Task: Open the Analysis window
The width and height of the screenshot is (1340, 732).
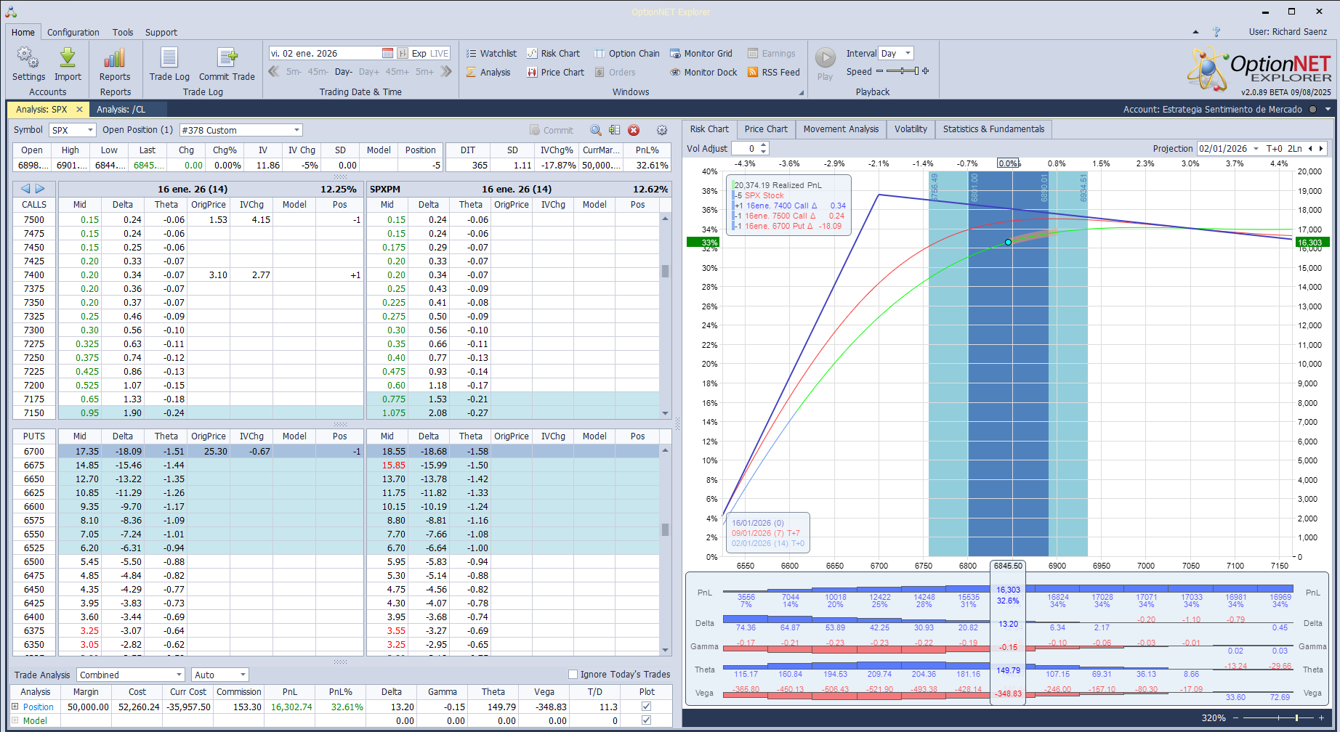Action: [488, 72]
